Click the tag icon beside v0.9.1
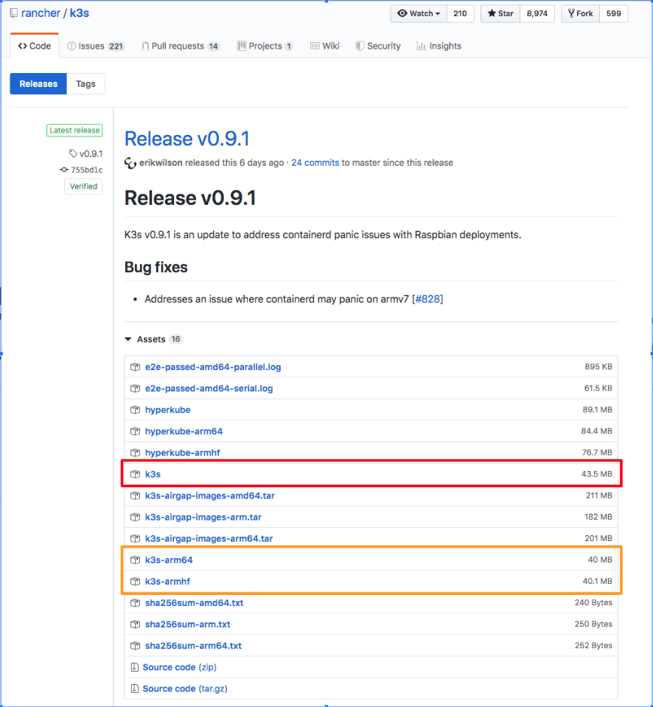653x707 pixels. [x=73, y=154]
